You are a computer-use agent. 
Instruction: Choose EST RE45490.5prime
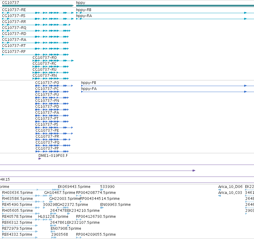coord(17,205)
